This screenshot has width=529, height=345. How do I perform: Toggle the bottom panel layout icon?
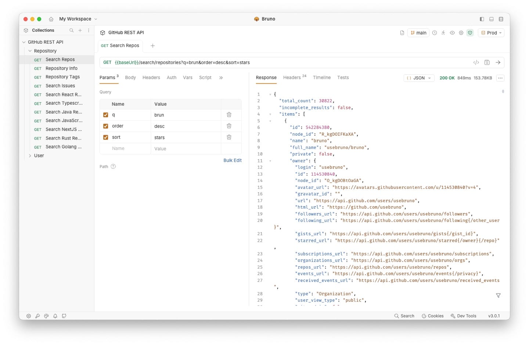pos(492,19)
